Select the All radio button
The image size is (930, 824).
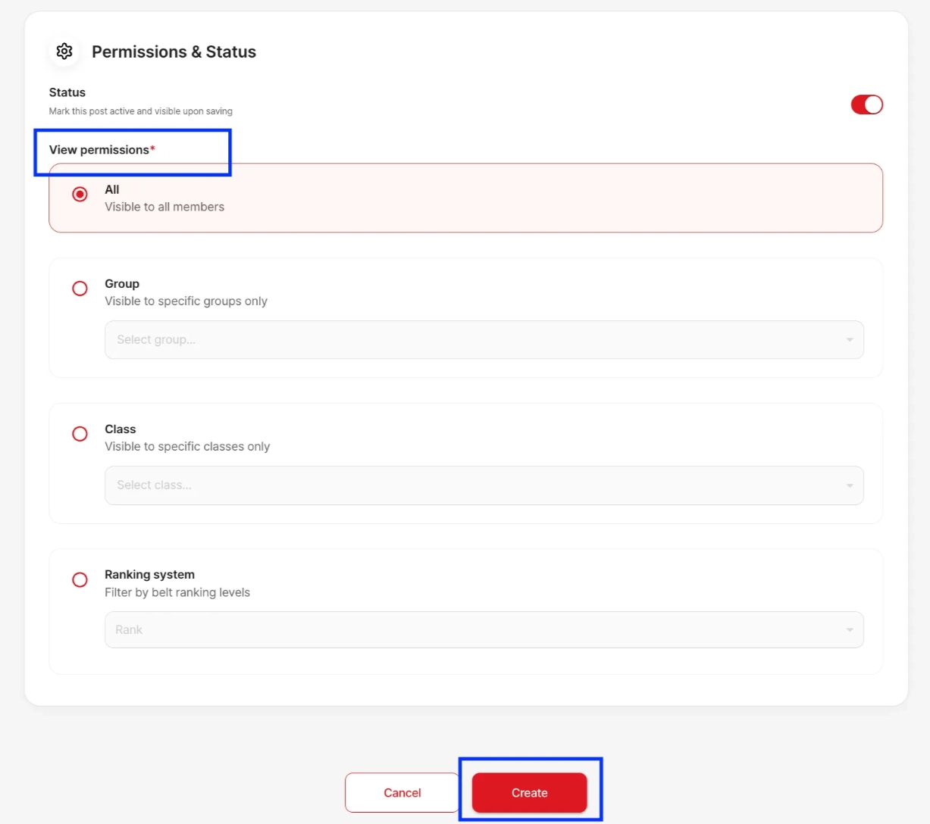(80, 195)
